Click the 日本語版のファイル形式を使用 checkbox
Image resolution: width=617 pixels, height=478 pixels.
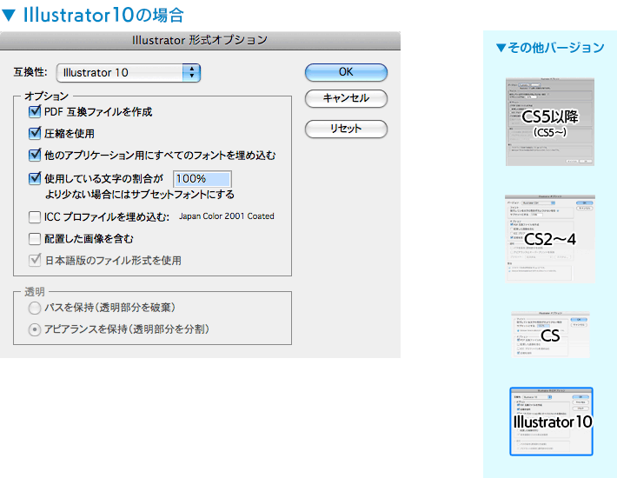click(35, 260)
